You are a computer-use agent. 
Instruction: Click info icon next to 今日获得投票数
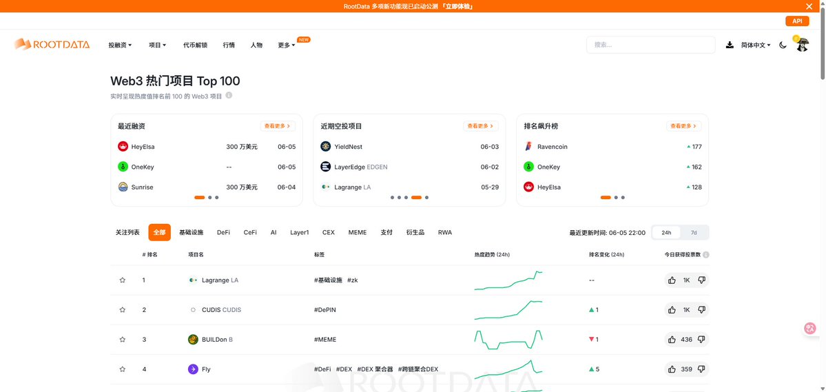click(x=706, y=254)
